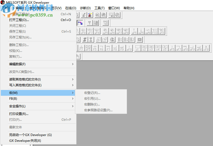Open 编辑数据(F) submenu arrow
Image resolution: width=213 pixels, height=146 pixels.
tap(73, 64)
